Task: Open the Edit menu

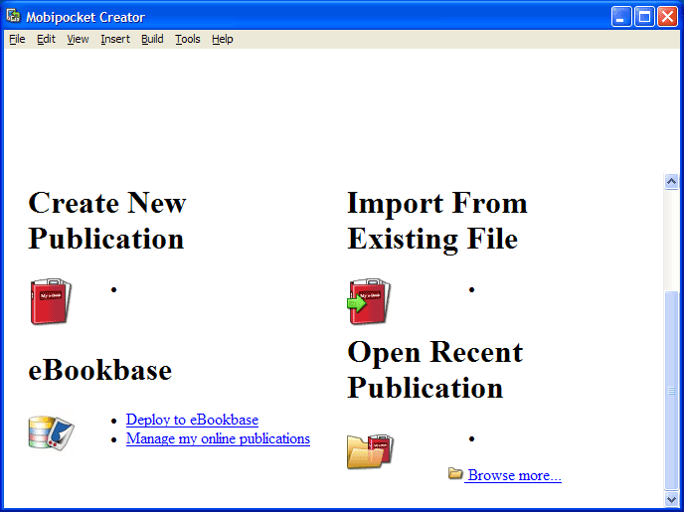Action: [x=47, y=39]
